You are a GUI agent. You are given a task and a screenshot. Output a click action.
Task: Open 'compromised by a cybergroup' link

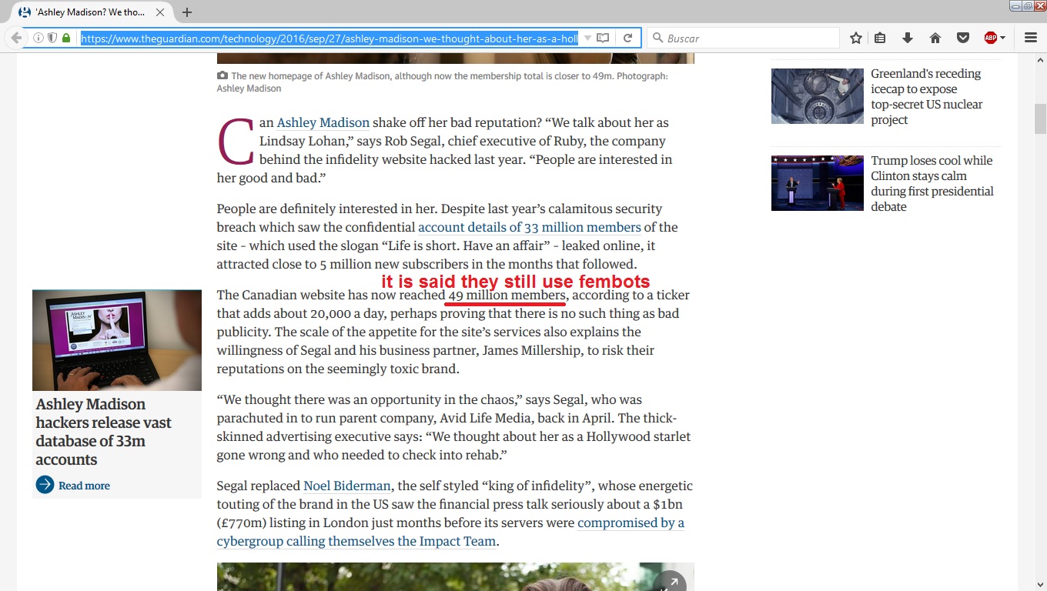click(450, 533)
